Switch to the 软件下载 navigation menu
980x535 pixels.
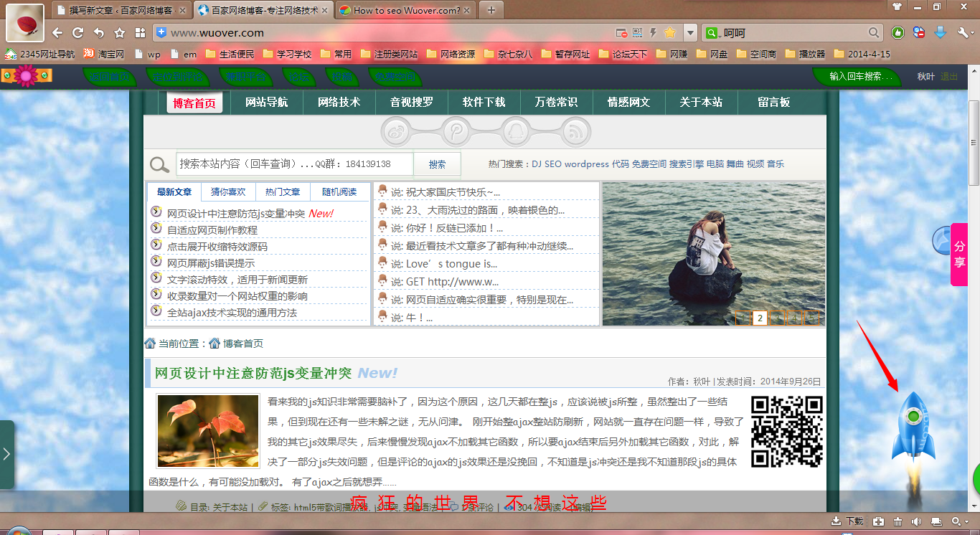484,103
